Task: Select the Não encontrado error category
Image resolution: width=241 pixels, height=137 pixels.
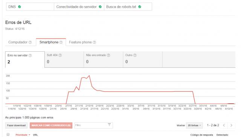Action: (104, 60)
